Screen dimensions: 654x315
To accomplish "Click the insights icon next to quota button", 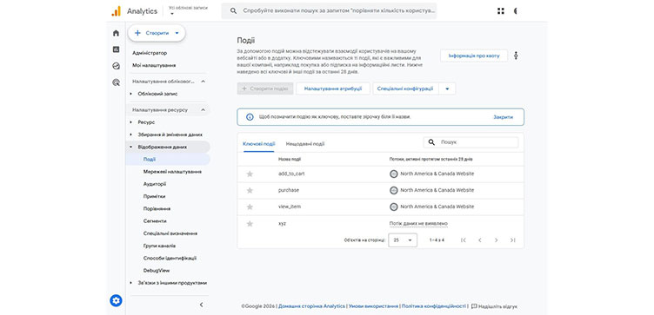I will [x=516, y=56].
